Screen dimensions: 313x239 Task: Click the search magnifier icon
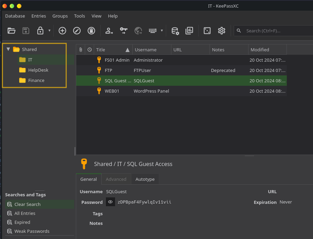tap(239, 31)
